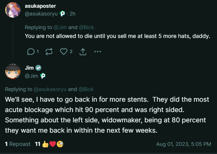217x154 pixels.
Task: Like asukaposter's reply with the heart icon
Action: coord(64,52)
